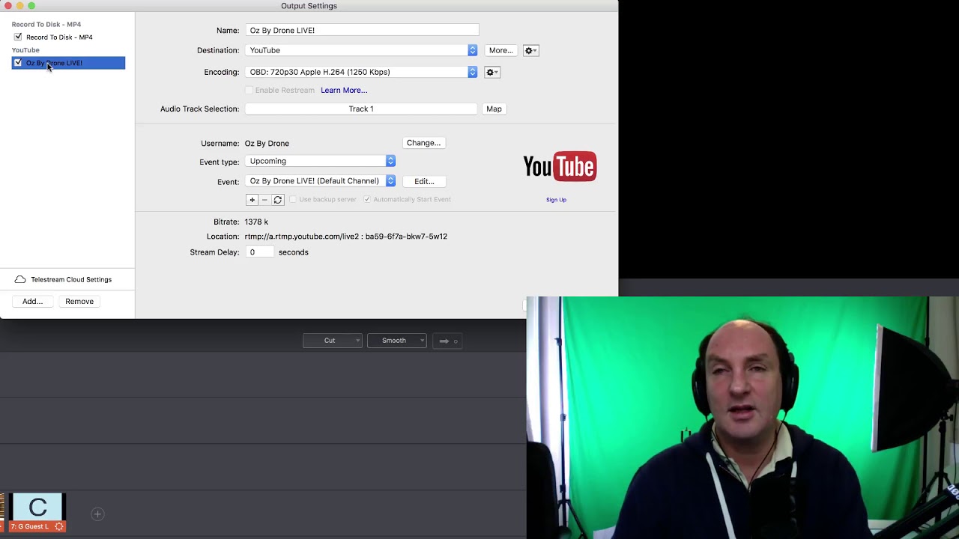The image size is (959, 539).
Task: Open the Event selection dropdown
Action: pyautogui.click(x=320, y=181)
